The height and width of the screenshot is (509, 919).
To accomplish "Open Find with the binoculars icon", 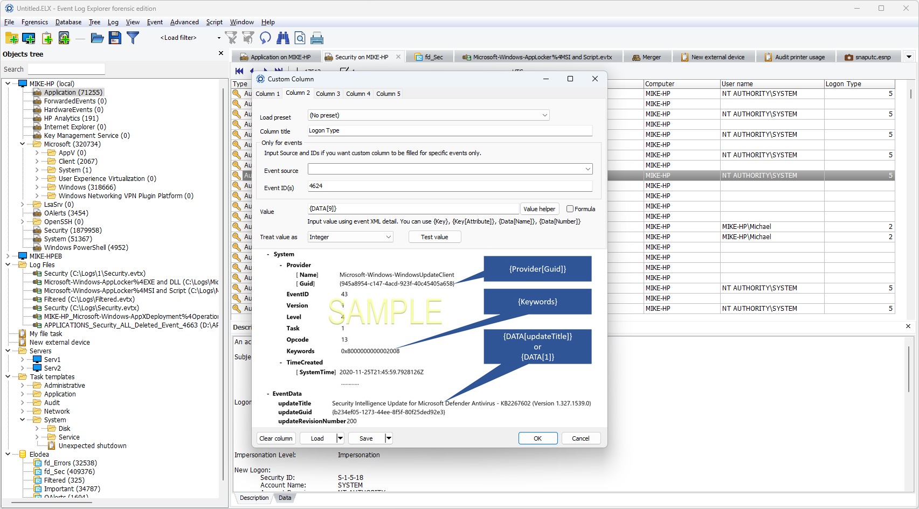I will 282,38.
